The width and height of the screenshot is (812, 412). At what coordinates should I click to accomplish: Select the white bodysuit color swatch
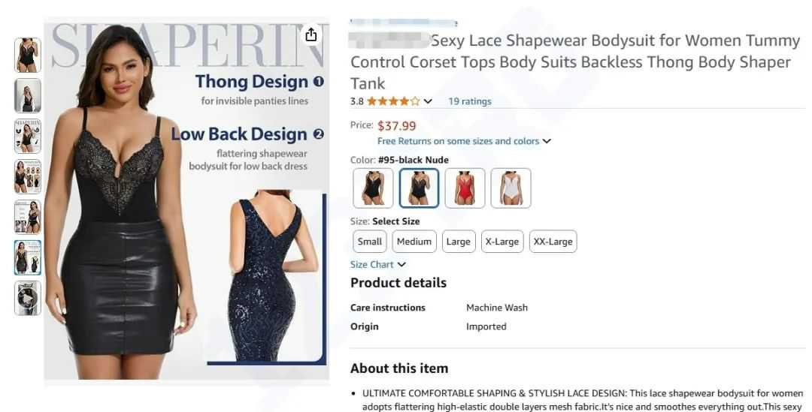coord(511,188)
